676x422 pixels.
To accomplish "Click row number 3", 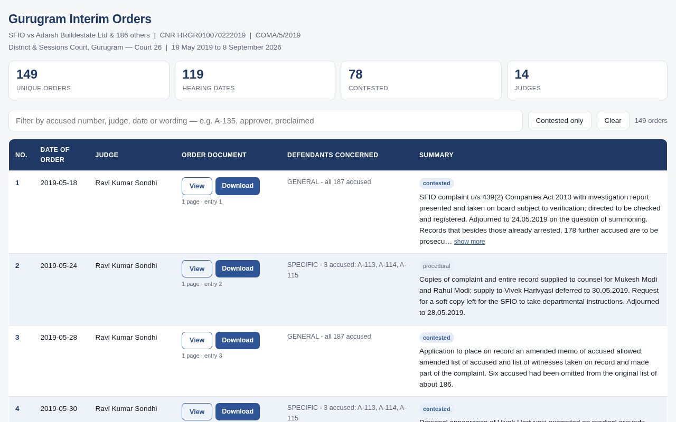I will click(17, 338).
